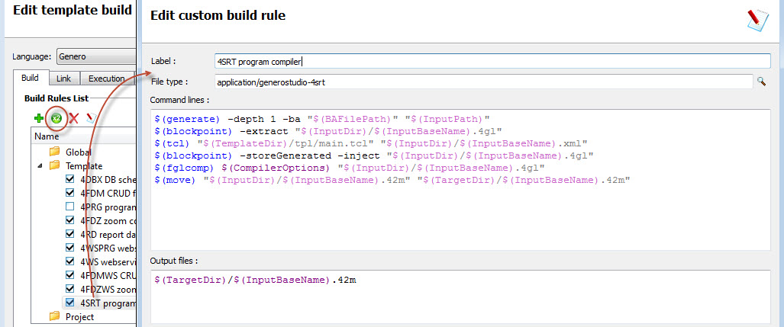Toggle the 4SRT program rule checkbox
Screen dimensions: 784x327
click(71, 303)
